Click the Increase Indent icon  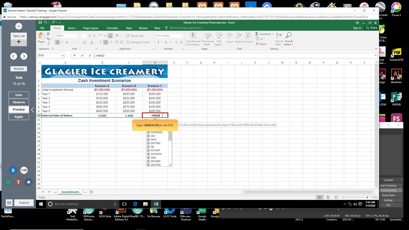[122, 42]
